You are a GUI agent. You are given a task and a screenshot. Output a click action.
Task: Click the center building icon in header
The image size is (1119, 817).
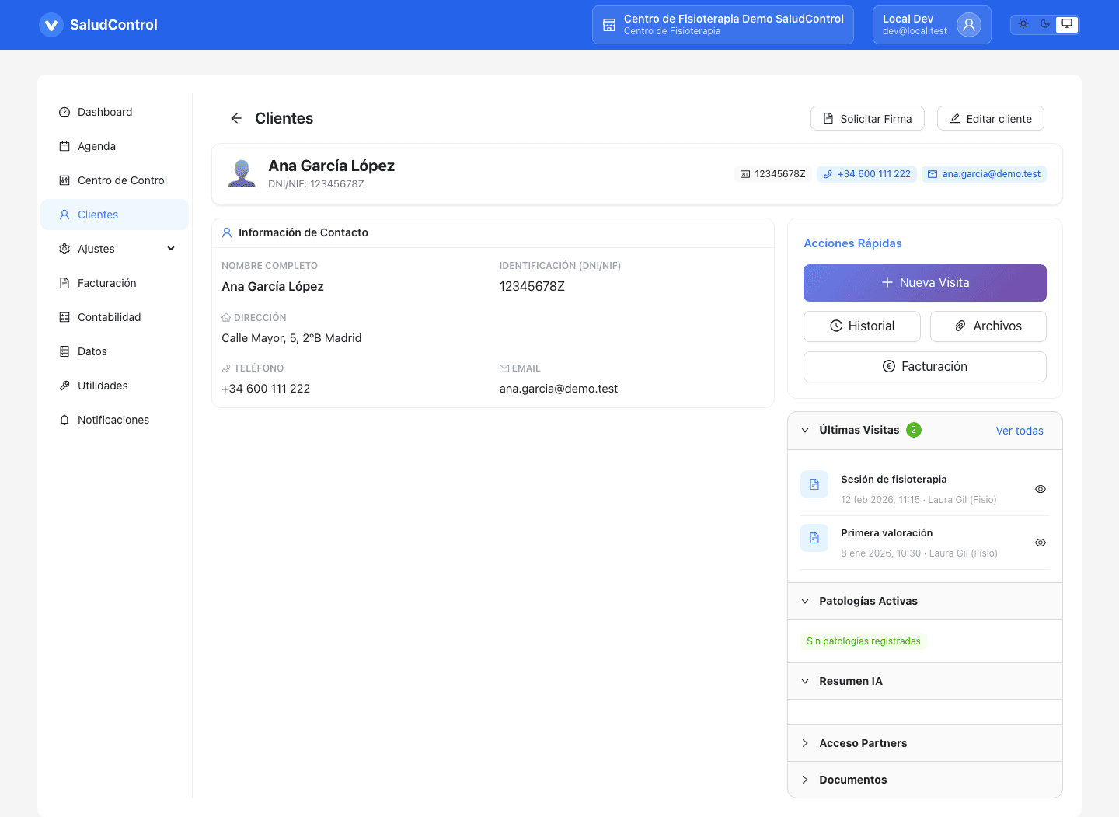point(609,25)
